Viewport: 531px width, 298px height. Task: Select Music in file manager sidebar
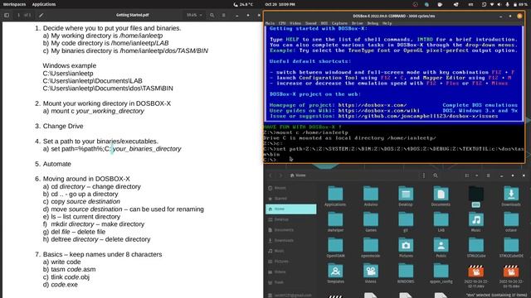tap(290, 251)
